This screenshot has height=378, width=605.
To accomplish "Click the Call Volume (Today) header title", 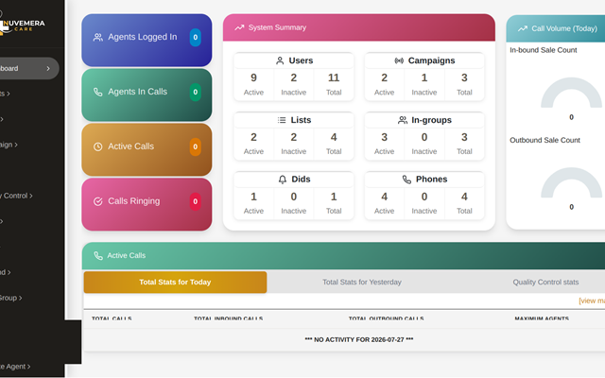I will [x=564, y=29].
